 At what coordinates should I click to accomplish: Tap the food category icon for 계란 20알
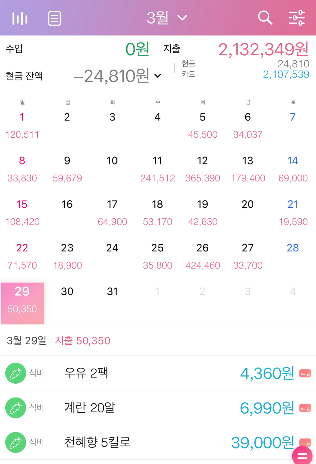15,408
